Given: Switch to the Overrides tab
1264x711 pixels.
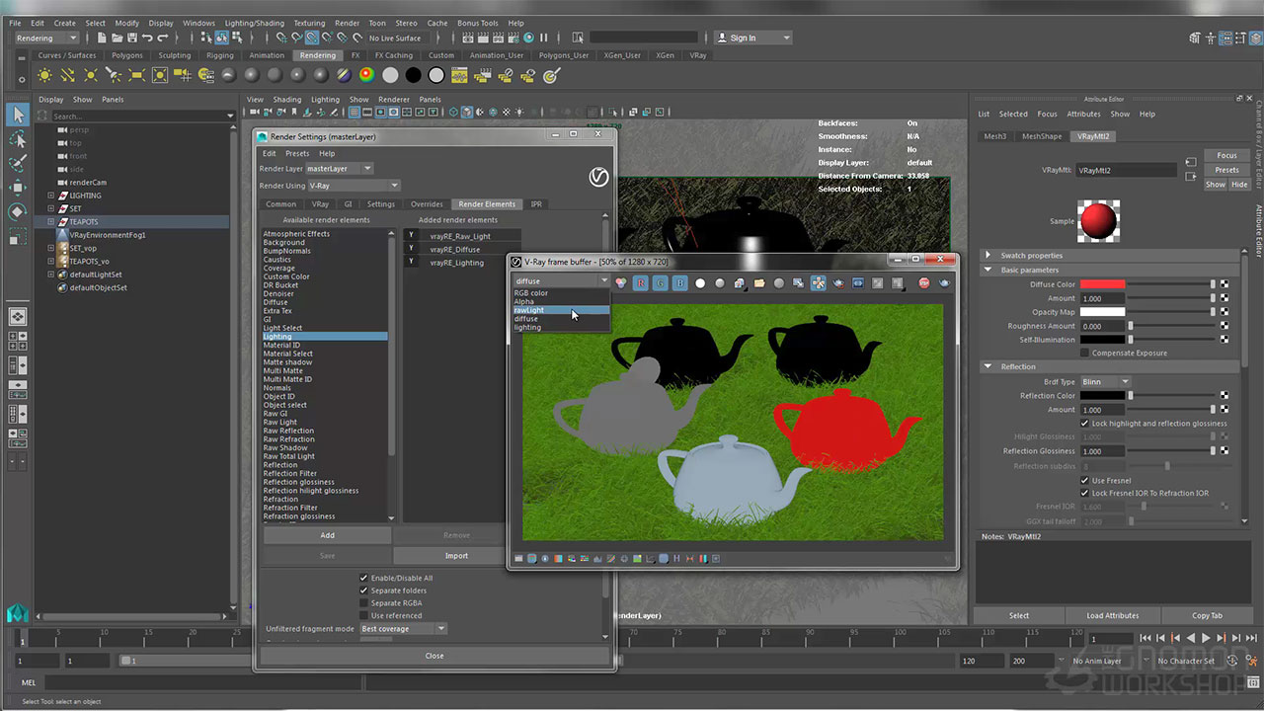Looking at the screenshot, I should pyautogui.click(x=427, y=204).
